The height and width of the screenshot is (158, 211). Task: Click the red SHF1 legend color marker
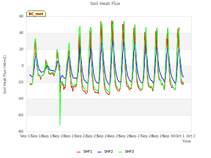pyautogui.click(x=78, y=152)
